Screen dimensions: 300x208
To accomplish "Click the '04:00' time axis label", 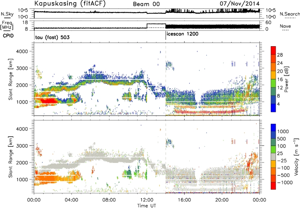I will pyautogui.click(x=71, y=200).
